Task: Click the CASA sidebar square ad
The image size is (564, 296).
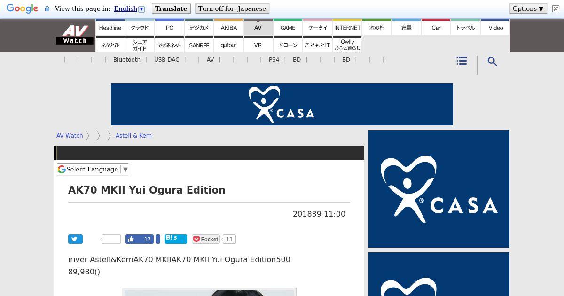Action: (x=439, y=189)
